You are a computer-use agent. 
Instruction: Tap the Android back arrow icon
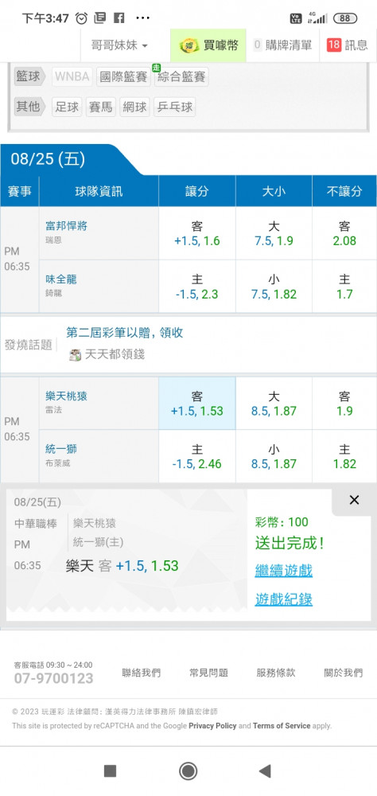[x=265, y=771]
